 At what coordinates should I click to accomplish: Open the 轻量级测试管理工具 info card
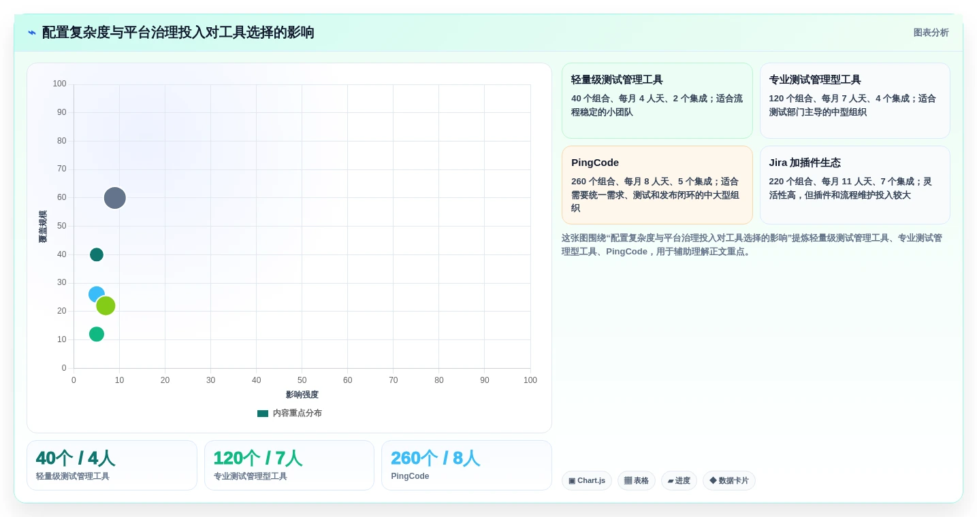coord(657,101)
